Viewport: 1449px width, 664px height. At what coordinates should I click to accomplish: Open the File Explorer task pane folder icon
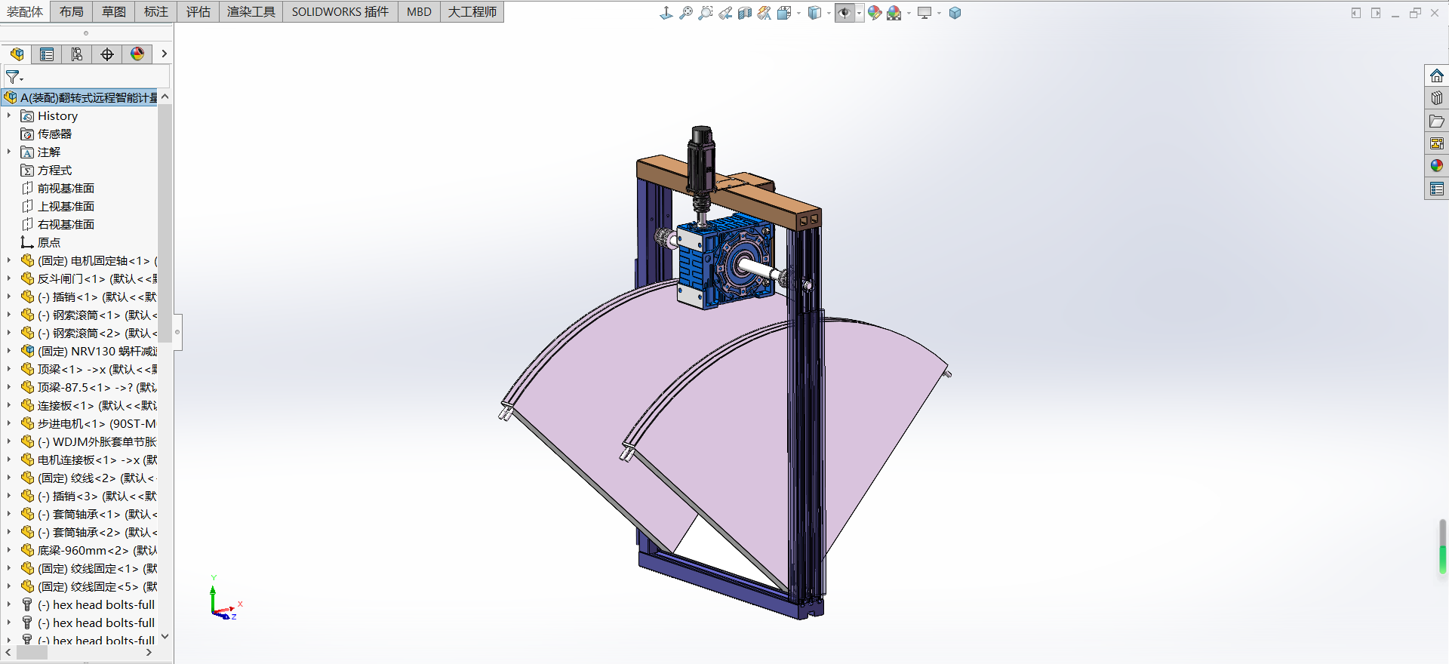click(x=1437, y=121)
